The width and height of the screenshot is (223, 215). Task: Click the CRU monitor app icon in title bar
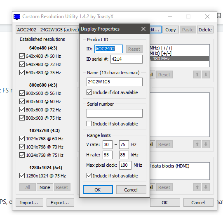tap(17, 17)
